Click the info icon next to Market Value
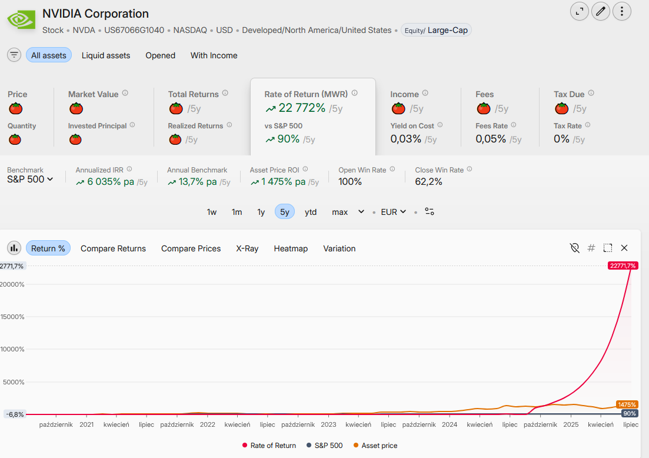Image resolution: width=649 pixels, height=458 pixels. [125, 93]
